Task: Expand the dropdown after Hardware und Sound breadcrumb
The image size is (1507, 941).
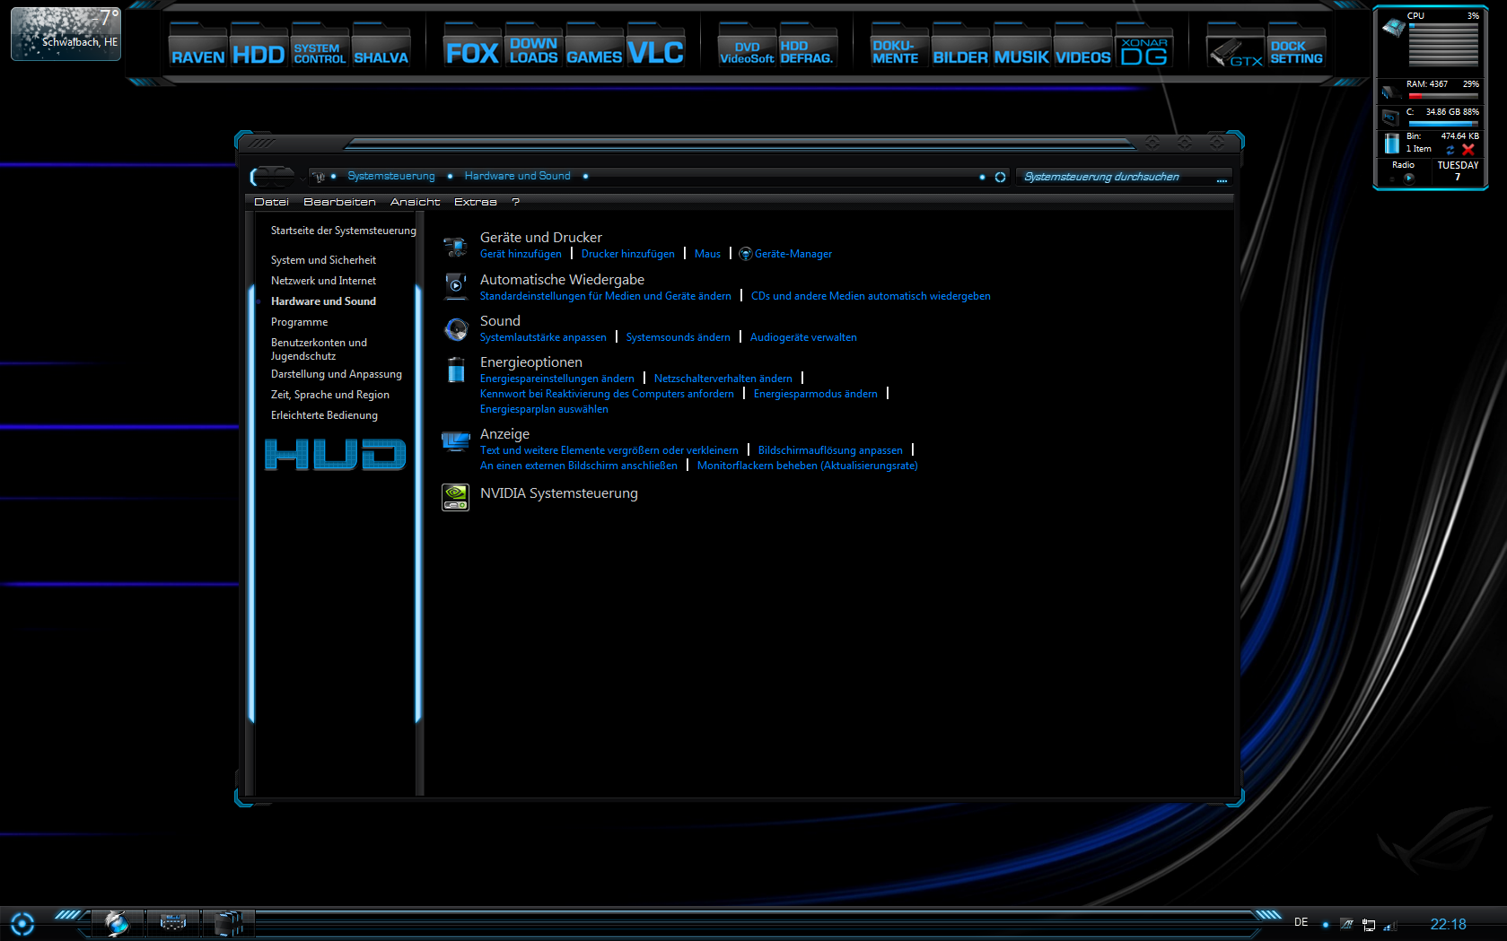Action: 585,176
